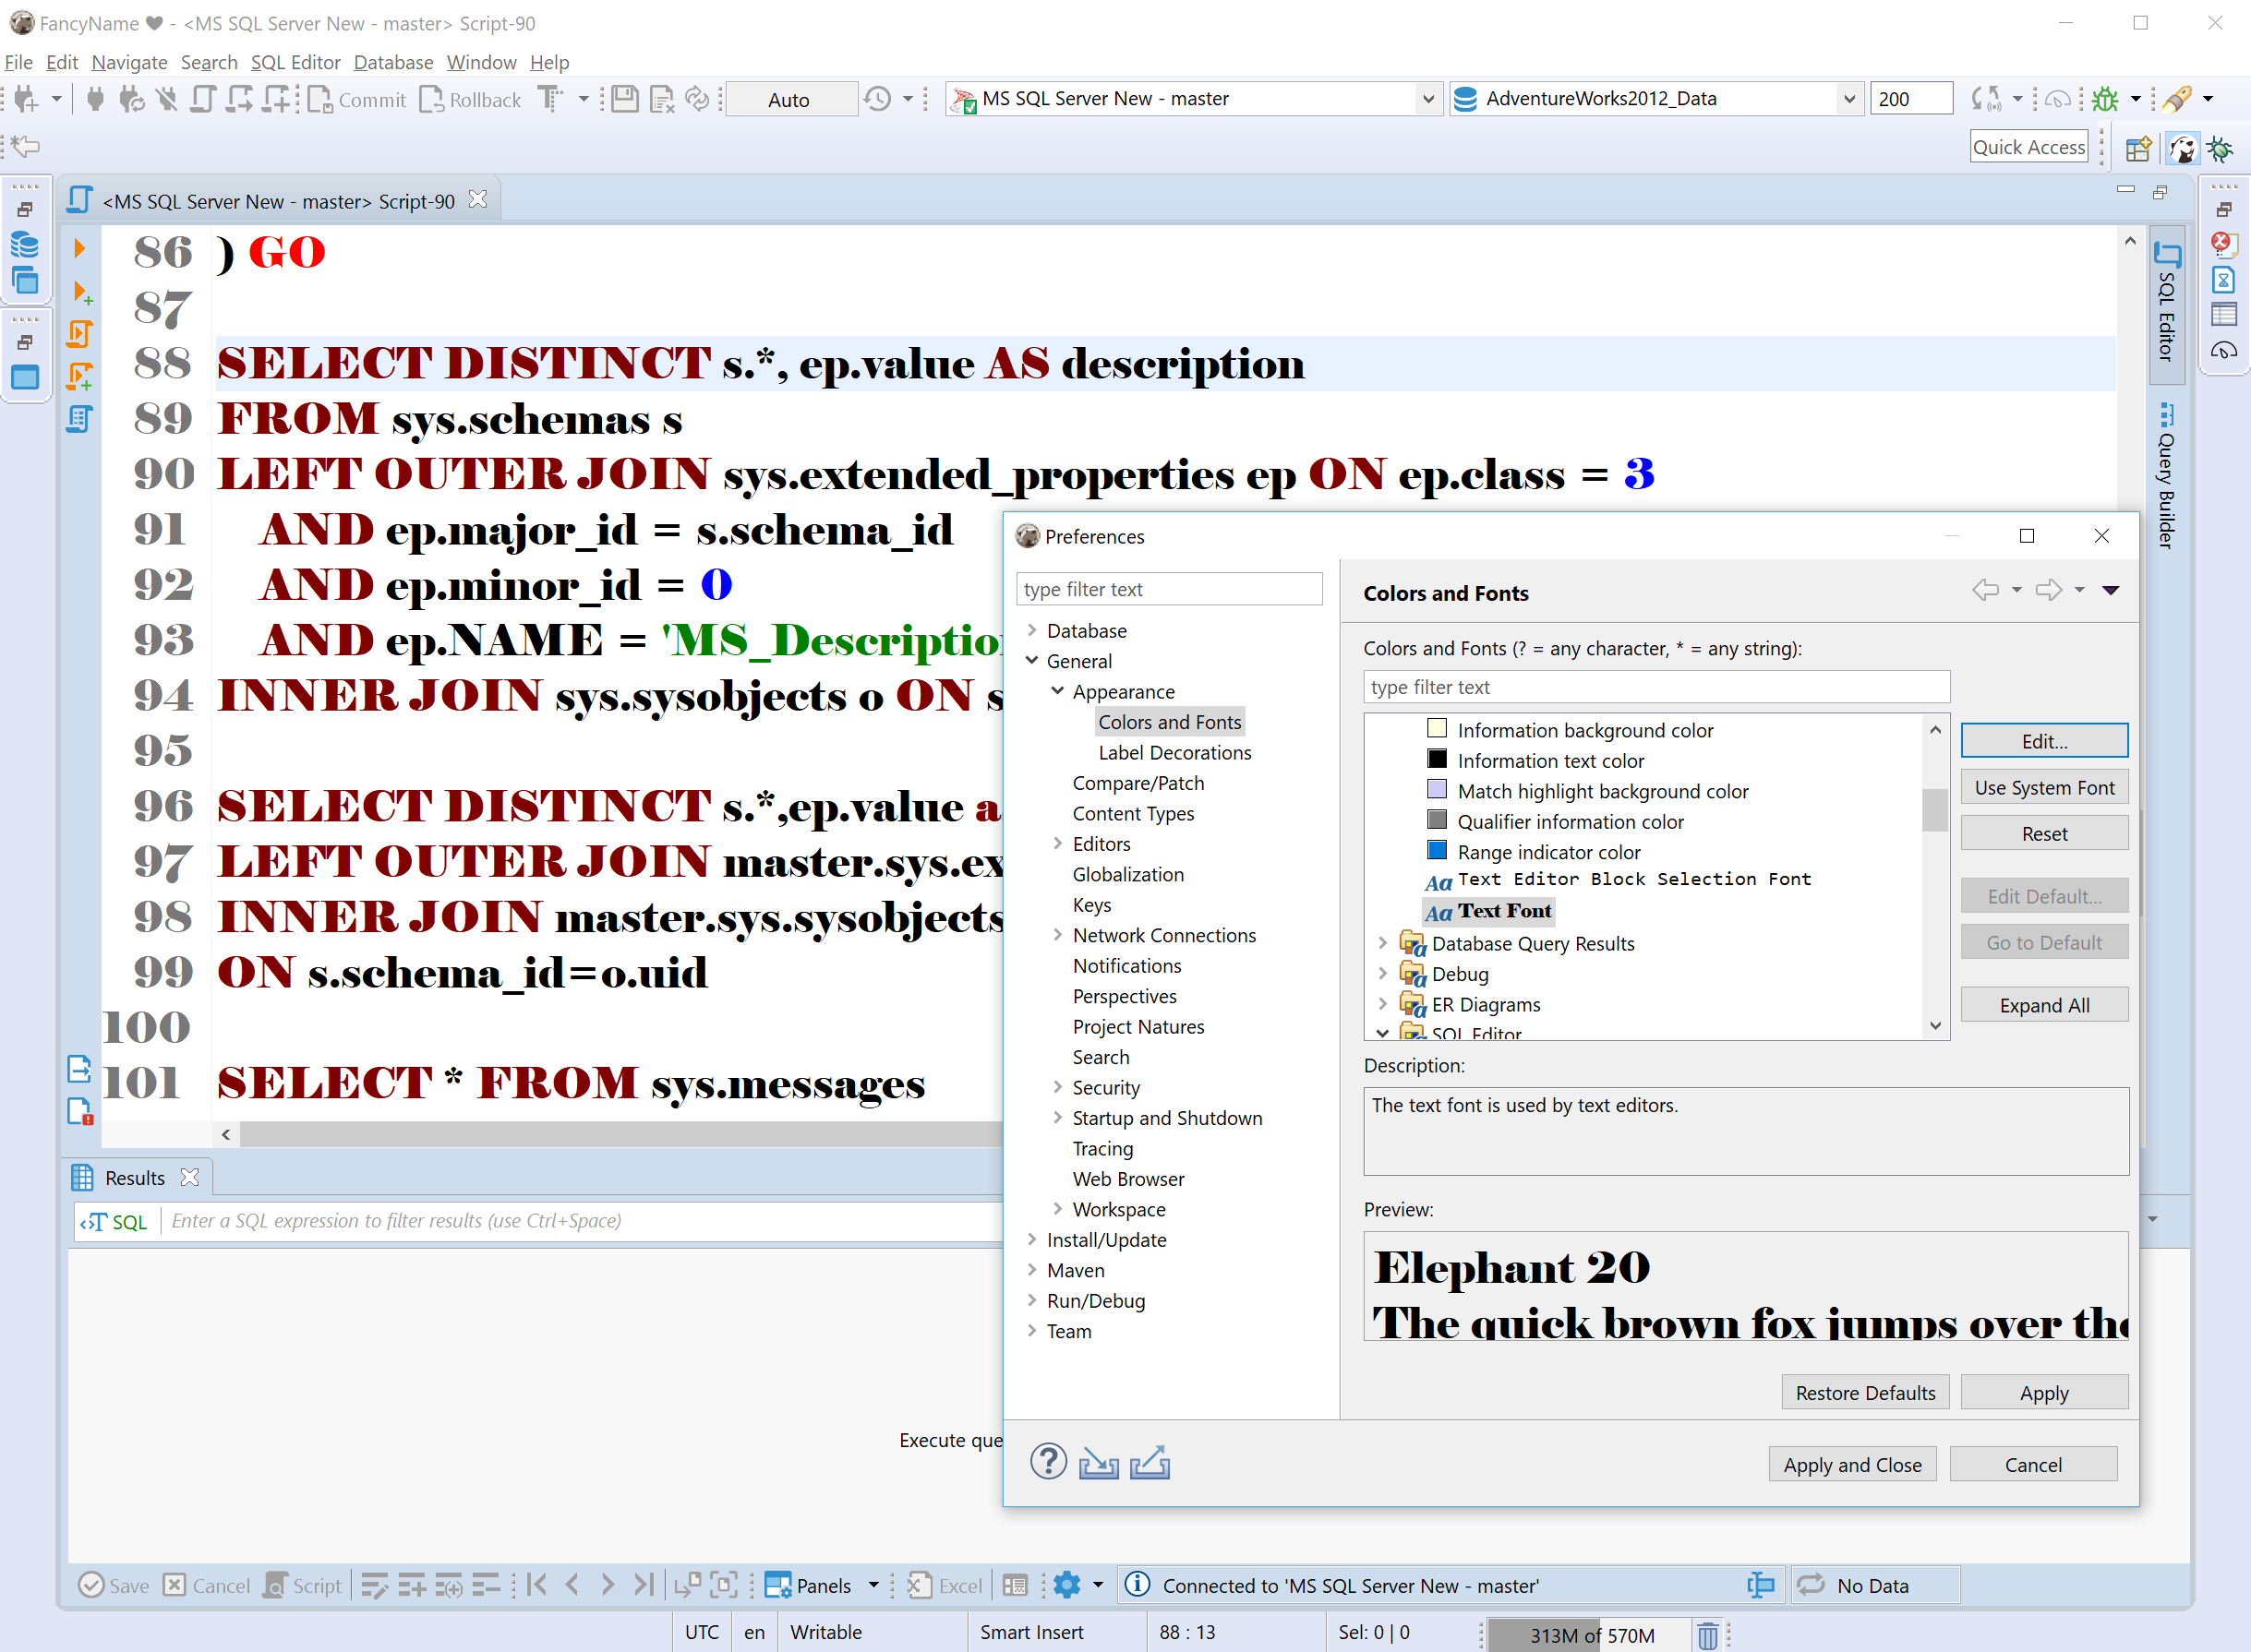Select Label Decorations in the Appearance tree
This screenshot has width=2251, height=1652.
[x=1174, y=752]
